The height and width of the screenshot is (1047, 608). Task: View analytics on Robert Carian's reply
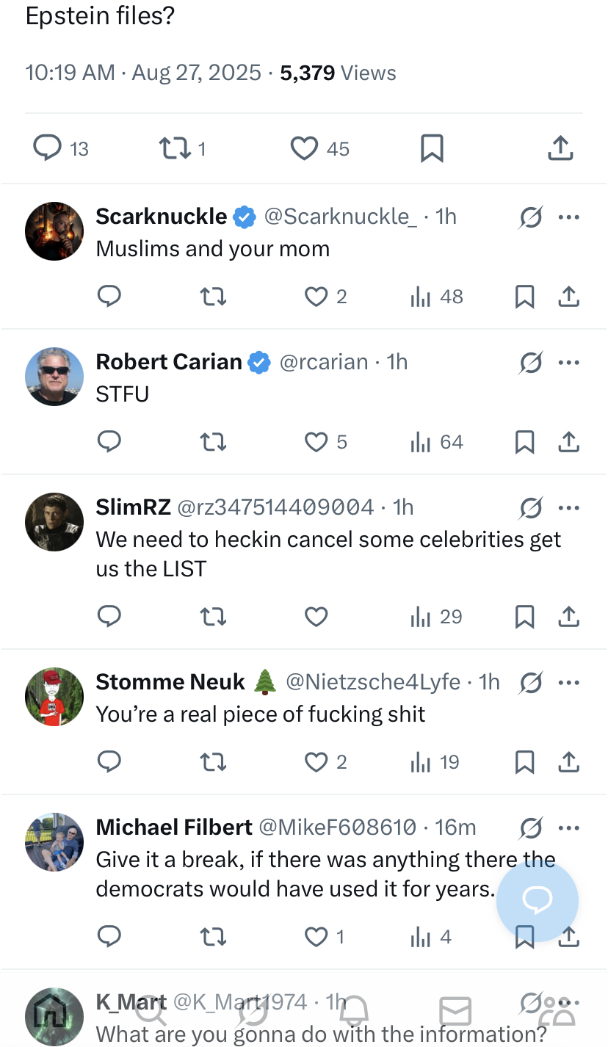pos(420,442)
